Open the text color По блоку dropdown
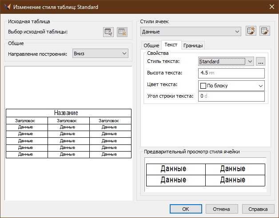 (231, 85)
